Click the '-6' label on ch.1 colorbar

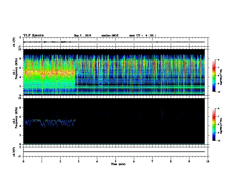click(x=218, y=60)
